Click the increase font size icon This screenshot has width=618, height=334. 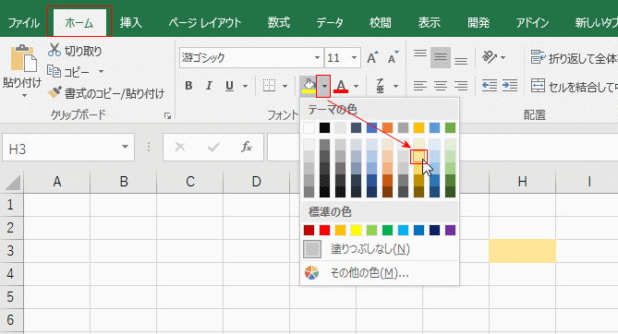[372, 58]
